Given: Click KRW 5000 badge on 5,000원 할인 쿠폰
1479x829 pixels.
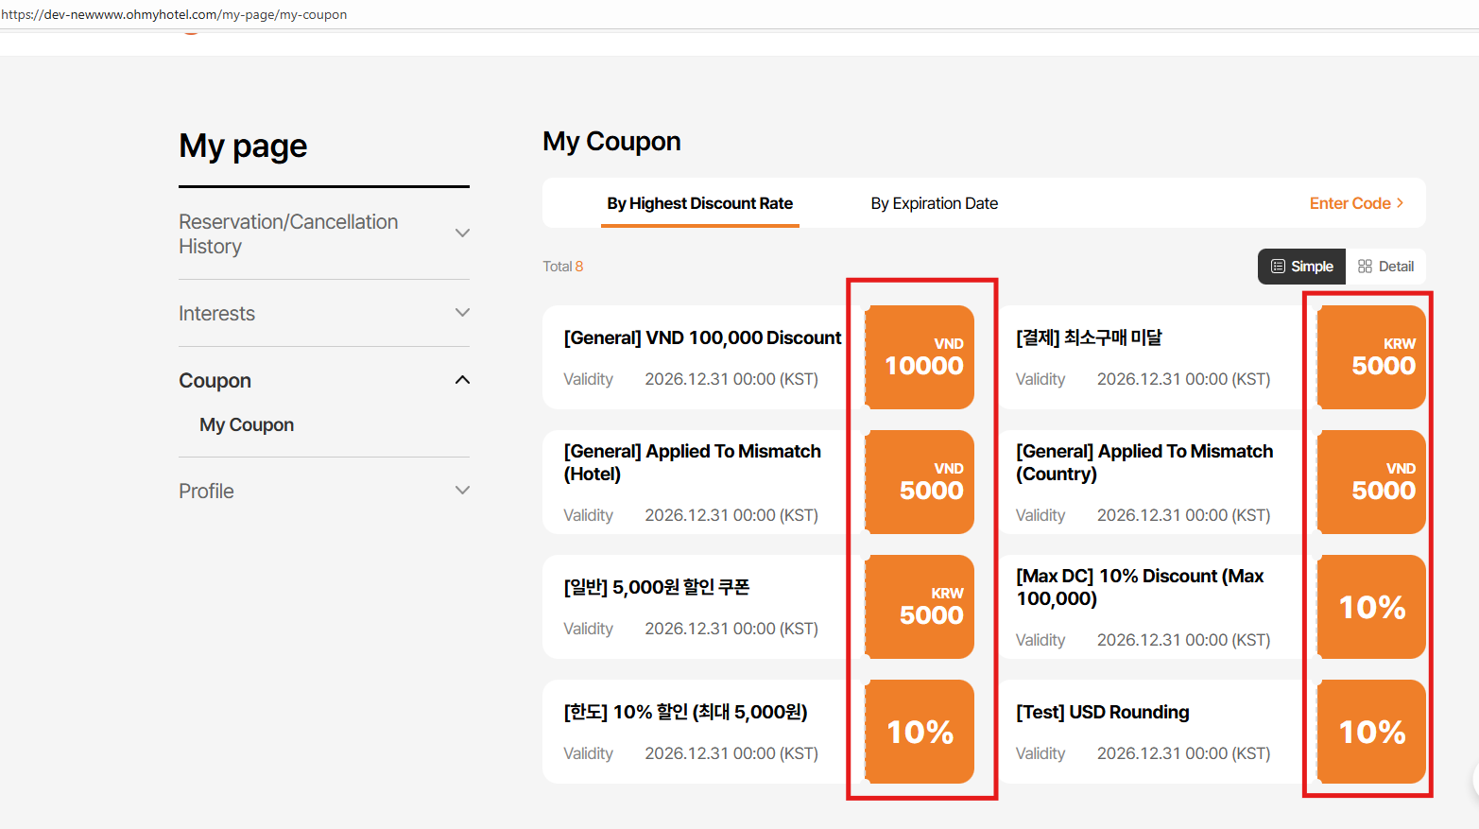Looking at the screenshot, I should 920,607.
